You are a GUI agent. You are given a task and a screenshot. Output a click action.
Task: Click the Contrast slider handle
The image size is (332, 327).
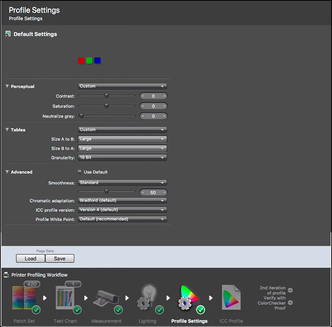point(107,96)
